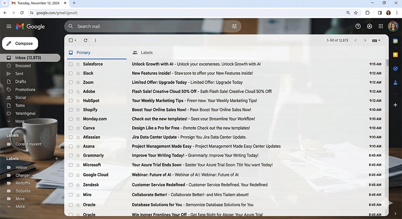Click the get add-ons plus icon
The height and width of the screenshot is (219, 402).
coord(395,105)
